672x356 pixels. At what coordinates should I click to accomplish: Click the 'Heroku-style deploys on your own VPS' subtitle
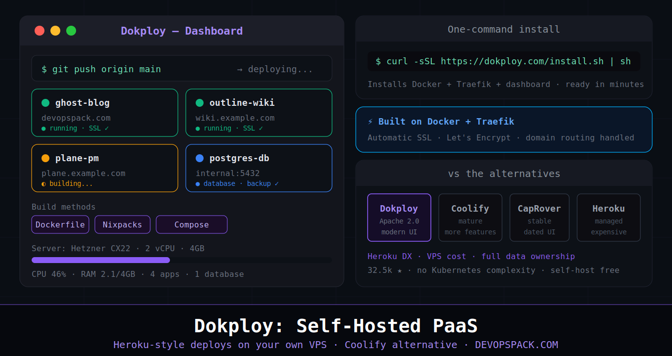coord(336,345)
